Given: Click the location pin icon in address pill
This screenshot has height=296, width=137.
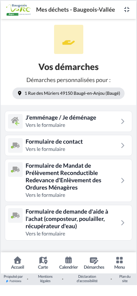Looking at the screenshot, I should tap(19, 93).
